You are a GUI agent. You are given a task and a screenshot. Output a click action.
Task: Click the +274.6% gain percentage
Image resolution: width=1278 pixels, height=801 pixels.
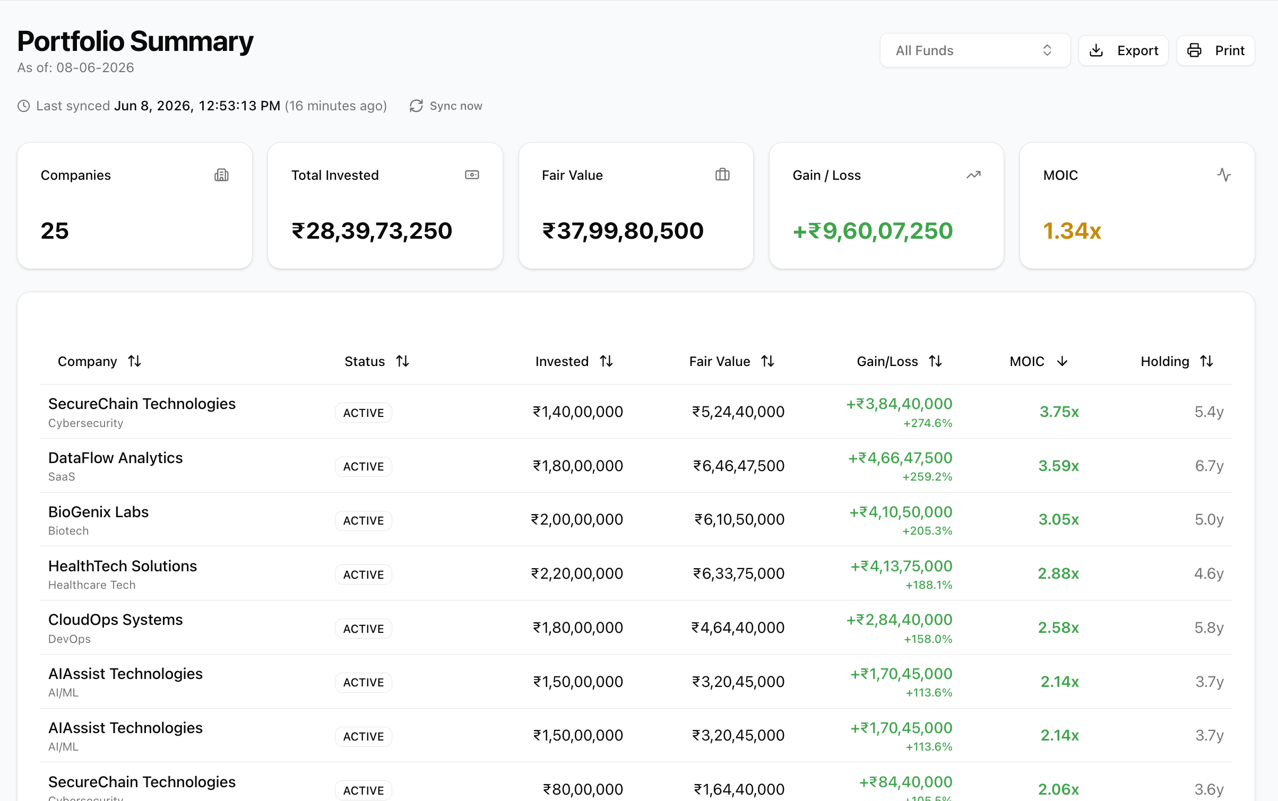click(x=928, y=423)
